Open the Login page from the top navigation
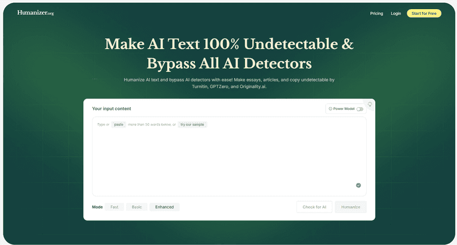The height and width of the screenshot is (245, 457). coord(396,13)
